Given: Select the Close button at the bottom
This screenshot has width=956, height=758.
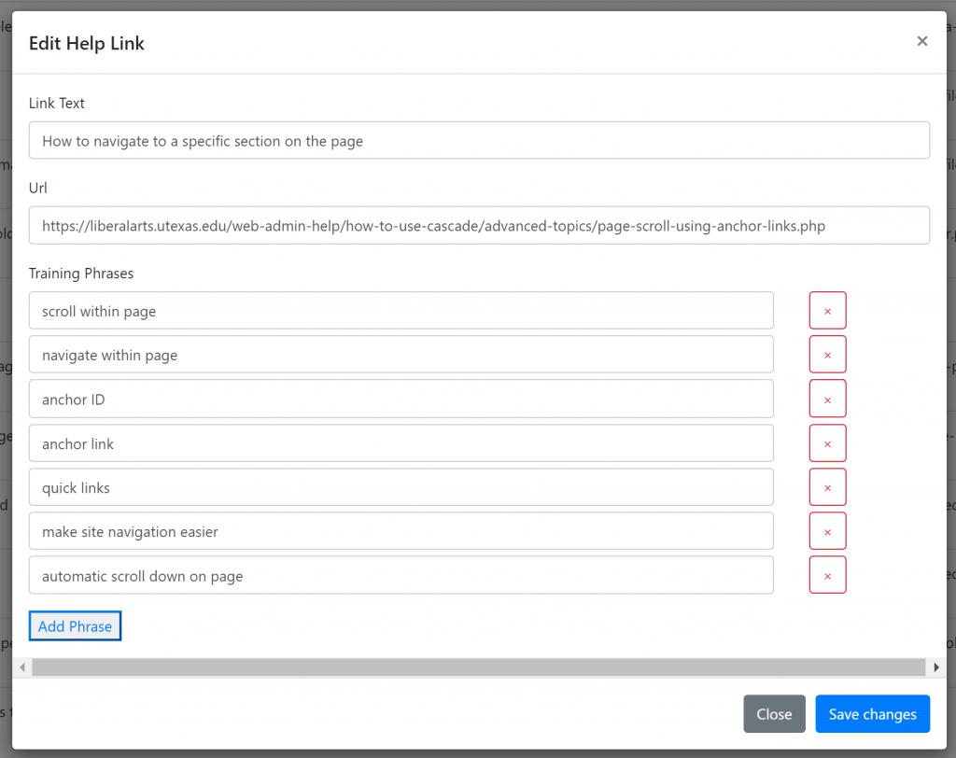Looking at the screenshot, I should (x=774, y=713).
